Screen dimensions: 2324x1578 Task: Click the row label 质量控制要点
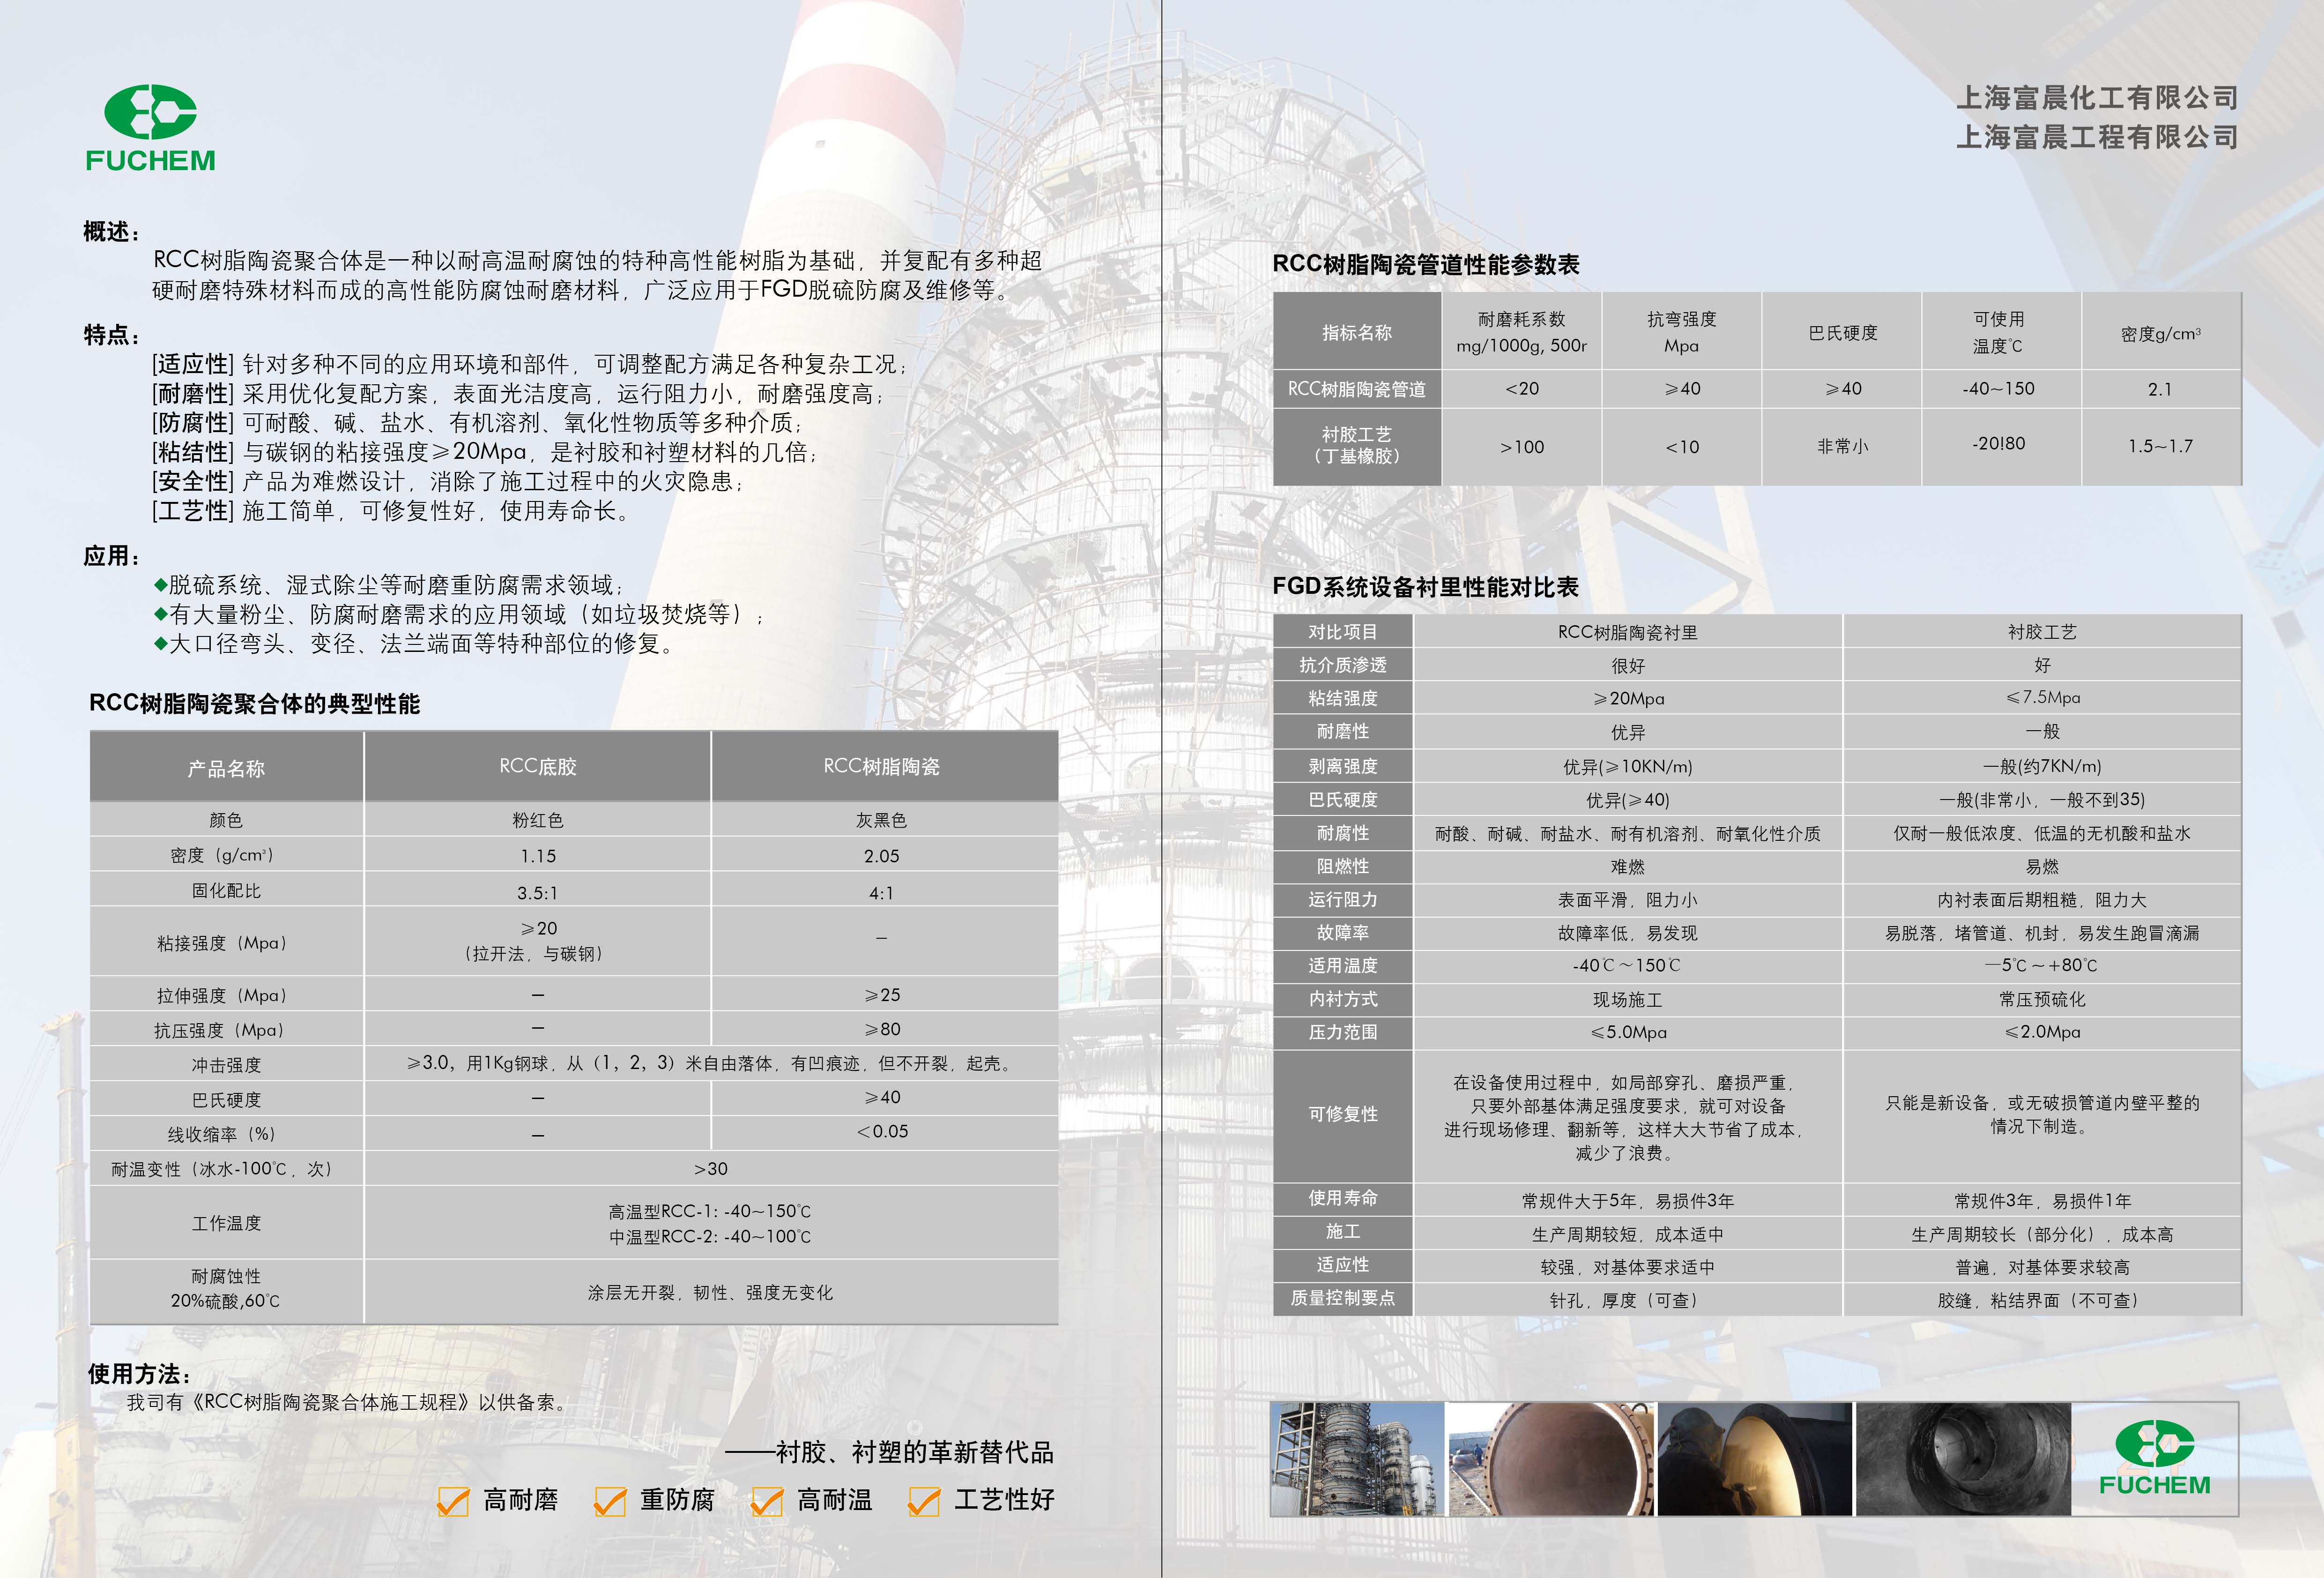(x=1343, y=1298)
